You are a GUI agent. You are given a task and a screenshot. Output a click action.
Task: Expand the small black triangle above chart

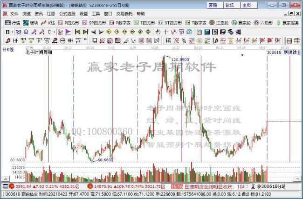pyautogui.click(x=242, y=55)
